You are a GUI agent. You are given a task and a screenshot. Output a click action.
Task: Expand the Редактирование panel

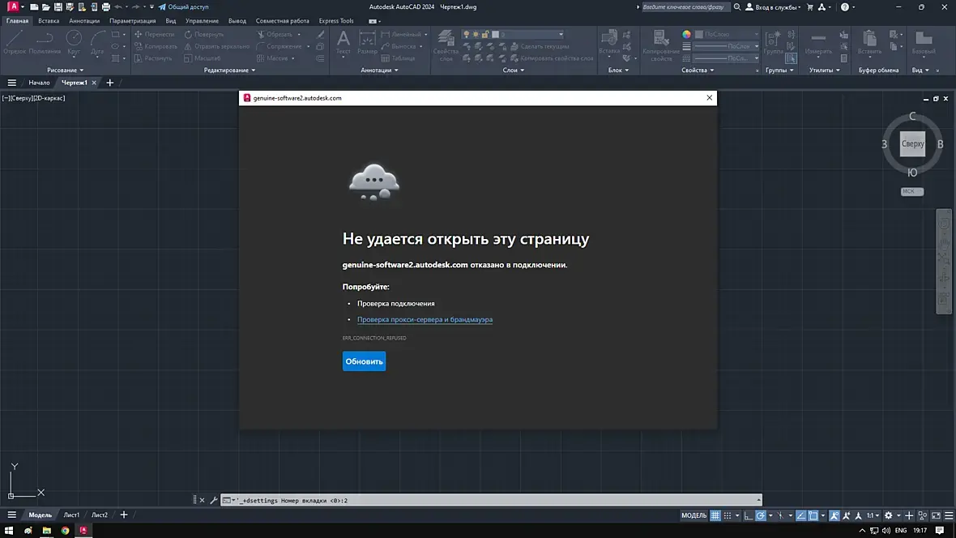[x=229, y=70]
